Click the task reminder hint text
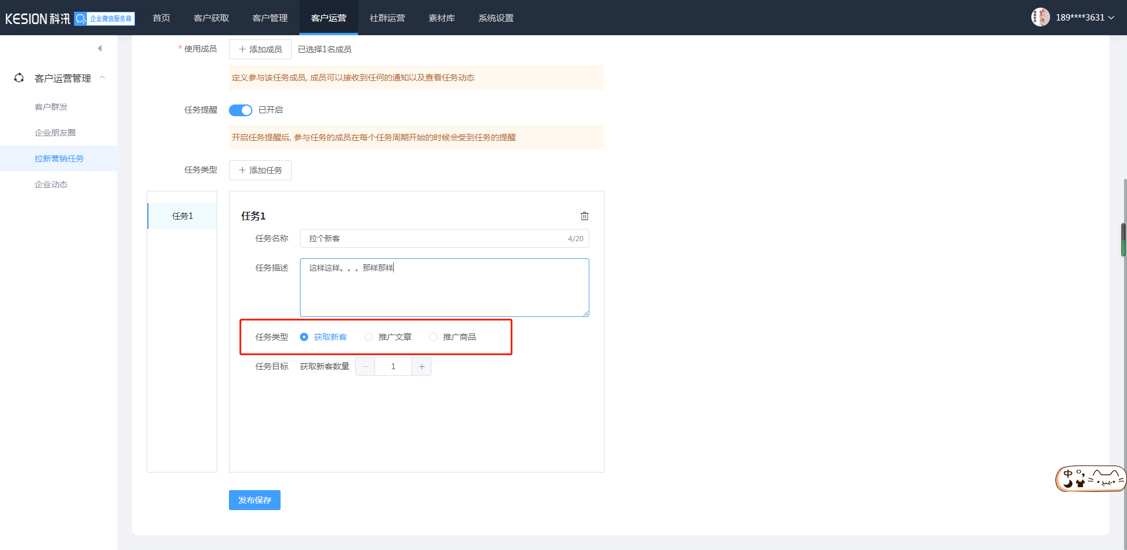 pyautogui.click(x=374, y=137)
